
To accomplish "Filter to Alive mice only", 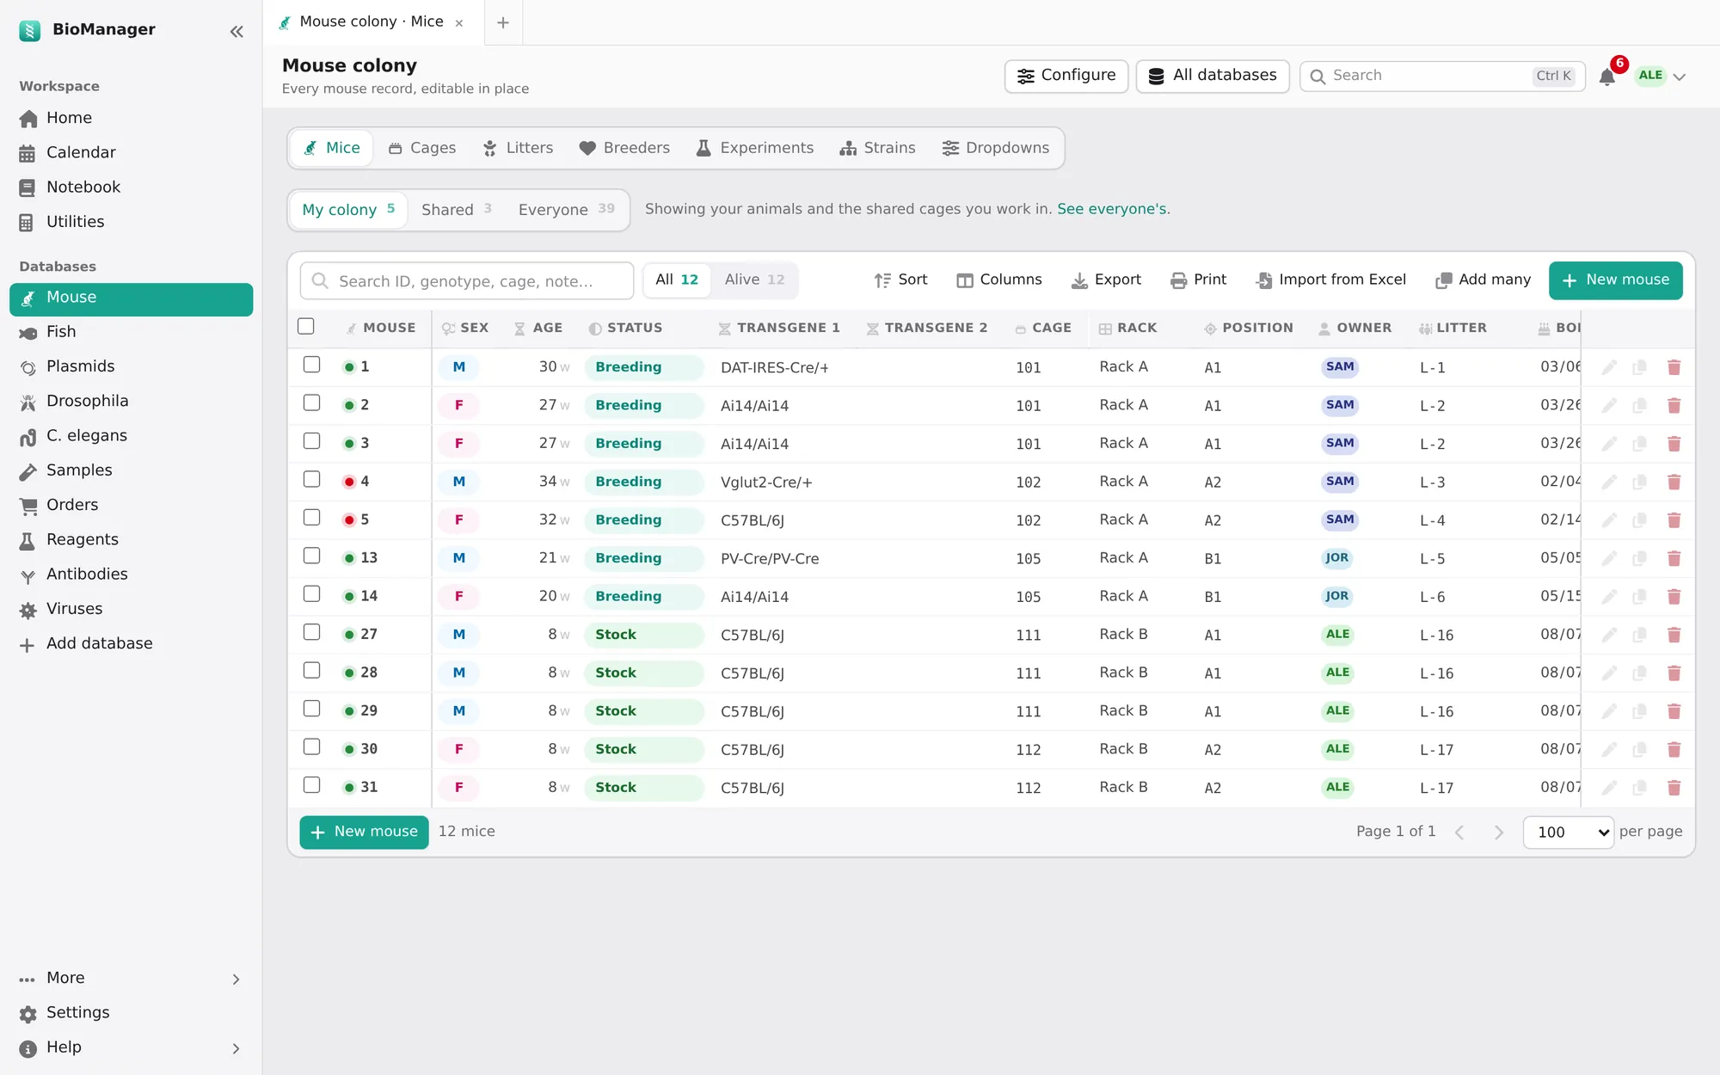I will 754,280.
